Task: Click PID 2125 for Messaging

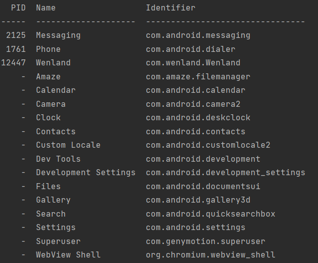Action: coord(16,35)
